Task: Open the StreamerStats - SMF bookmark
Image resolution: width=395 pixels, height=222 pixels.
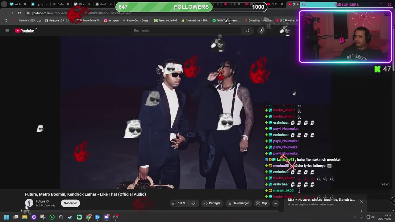Action: click(x=195, y=21)
